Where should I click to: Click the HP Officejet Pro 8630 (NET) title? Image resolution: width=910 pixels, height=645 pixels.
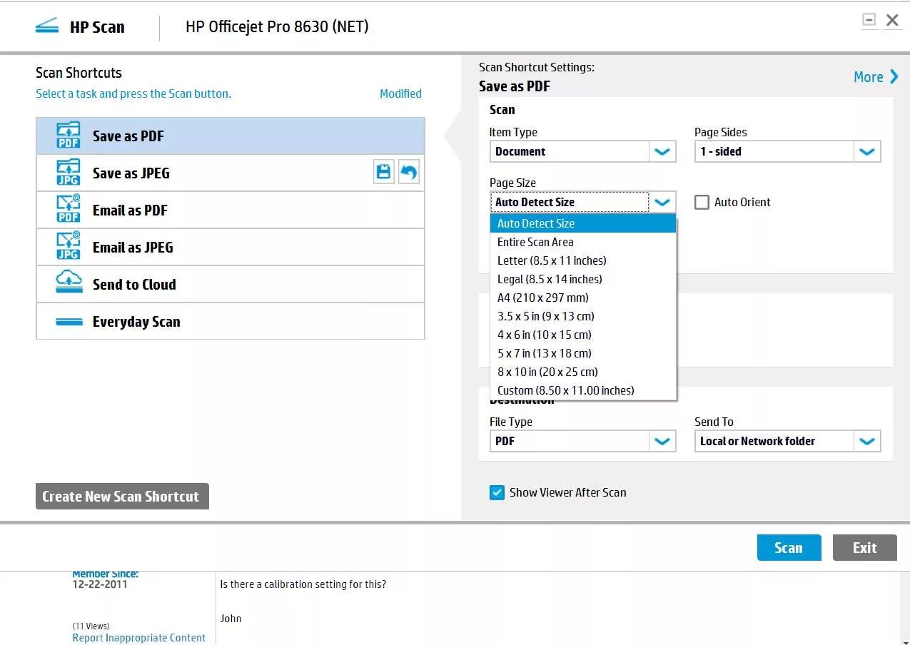coord(277,27)
